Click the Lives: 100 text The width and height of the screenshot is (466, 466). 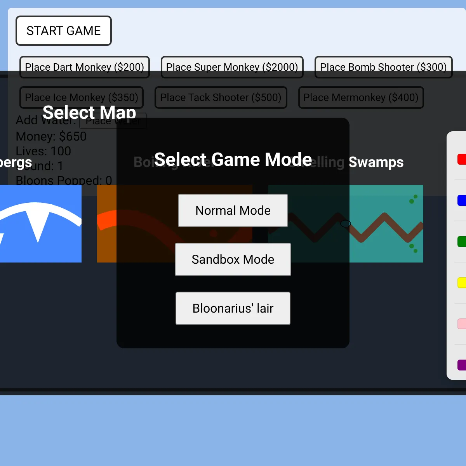coord(43,151)
